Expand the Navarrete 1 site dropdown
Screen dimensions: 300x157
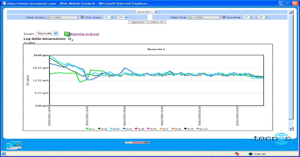coord(156,12)
